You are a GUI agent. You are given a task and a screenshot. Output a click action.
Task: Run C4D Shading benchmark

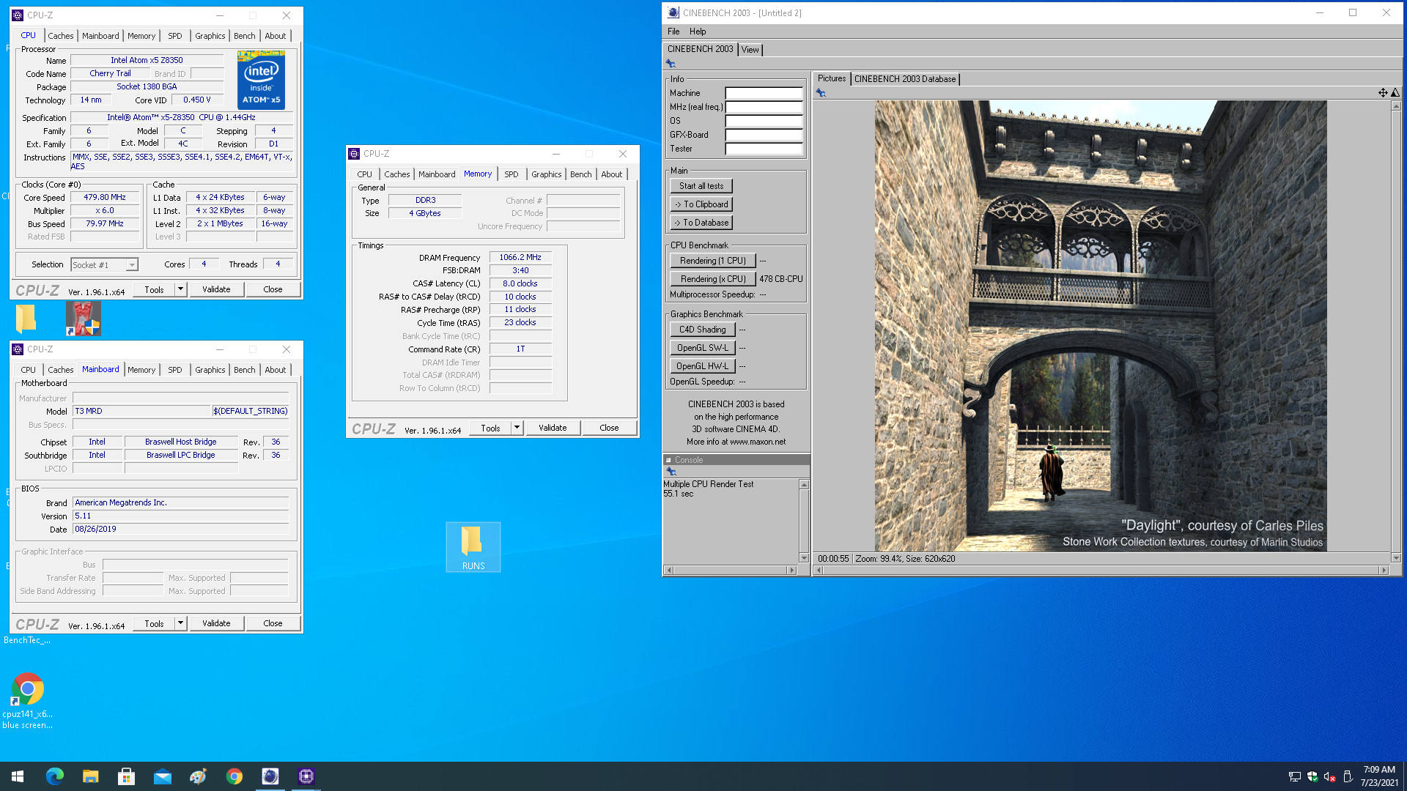(703, 330)
